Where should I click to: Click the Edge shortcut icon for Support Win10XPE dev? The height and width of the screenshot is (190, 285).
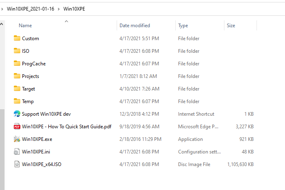(17, 114)
